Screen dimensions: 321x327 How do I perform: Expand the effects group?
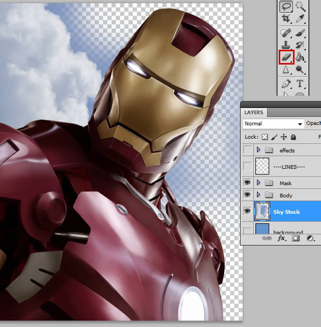pos(258,149)
